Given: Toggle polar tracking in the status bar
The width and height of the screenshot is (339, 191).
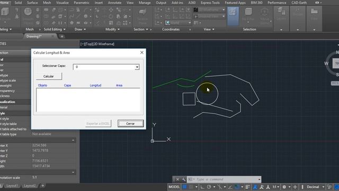Looking at the screenshot, I should (209, 187).
